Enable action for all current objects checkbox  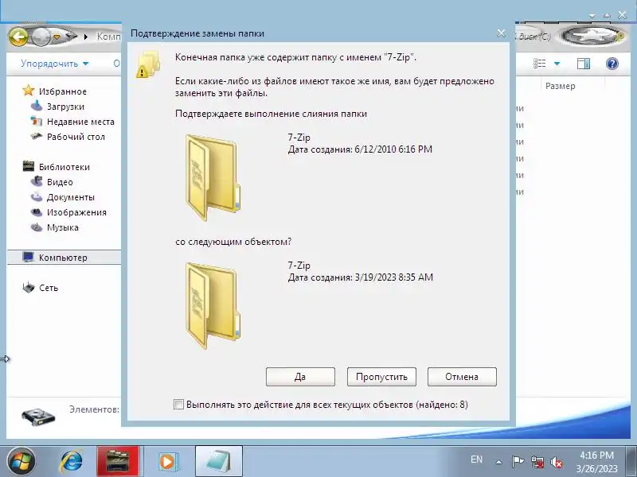pos(178,404)
